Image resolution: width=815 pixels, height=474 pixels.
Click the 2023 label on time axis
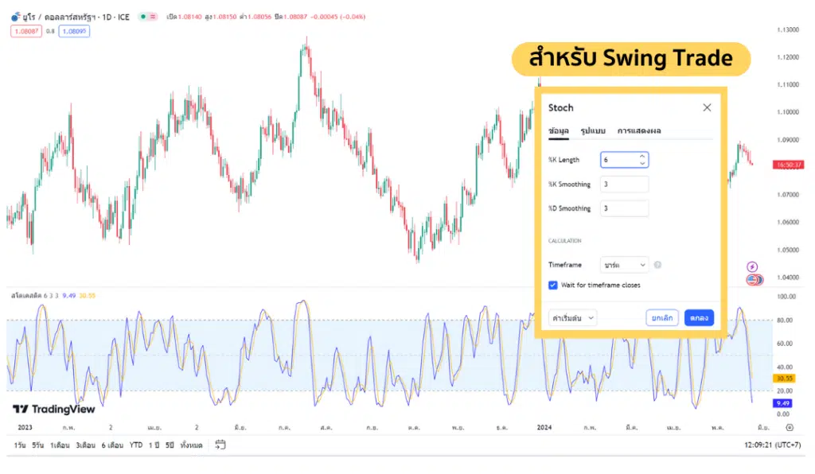coord(25,427)
